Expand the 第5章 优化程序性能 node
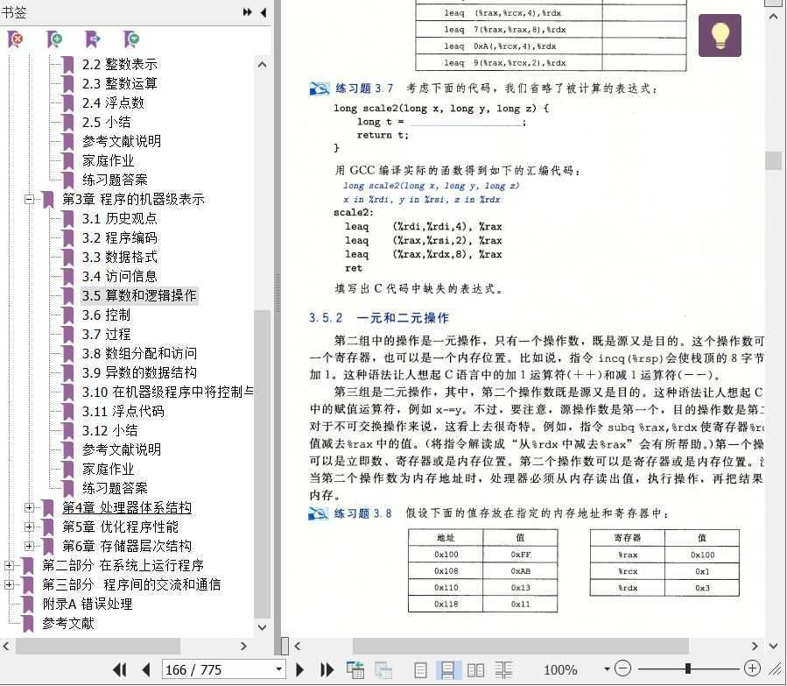 coord(29,527)
